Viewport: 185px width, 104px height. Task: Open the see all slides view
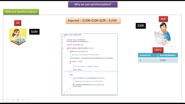click(18, 100)
